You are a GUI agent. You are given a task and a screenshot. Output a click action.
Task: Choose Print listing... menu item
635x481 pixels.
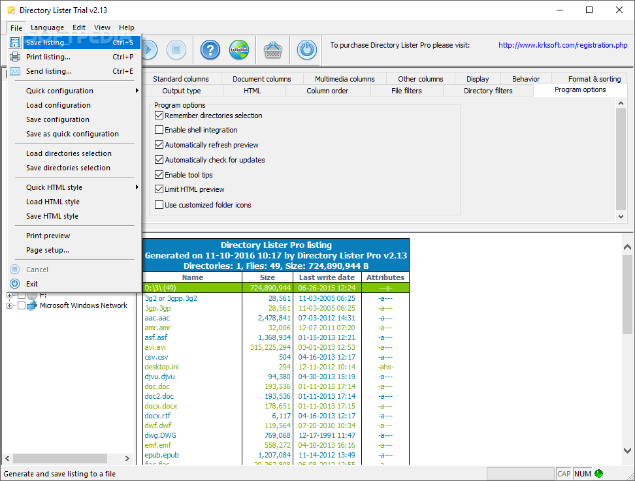[x=74, y=57]
